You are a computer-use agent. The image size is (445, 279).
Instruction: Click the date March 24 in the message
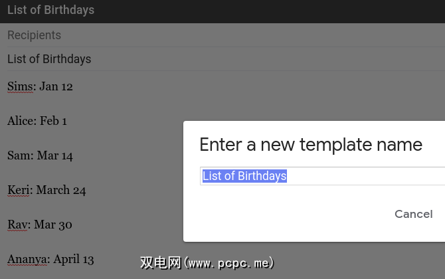[61, 190]
